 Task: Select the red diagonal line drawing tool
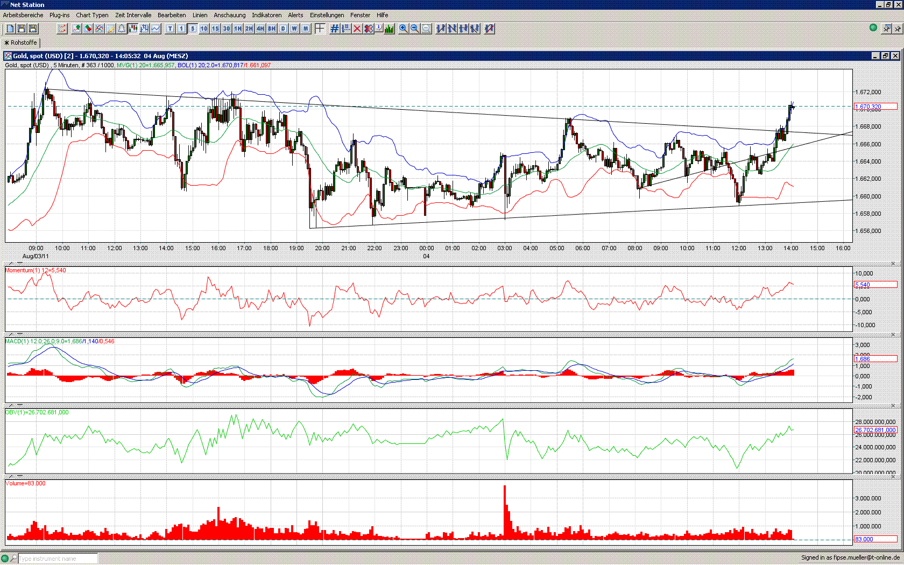pos(489,29)
